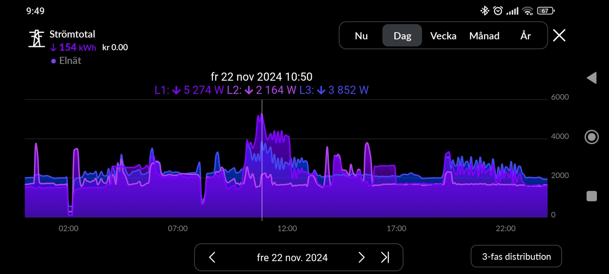
Task: Switch to the Nu view tab
Action: click(x=361, y=36)
